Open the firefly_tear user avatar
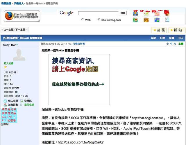This screenshot has width=186, height=145. point(19,55)
